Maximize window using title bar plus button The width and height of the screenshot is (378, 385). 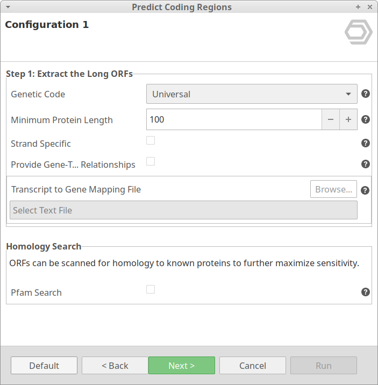click(358, 7)
